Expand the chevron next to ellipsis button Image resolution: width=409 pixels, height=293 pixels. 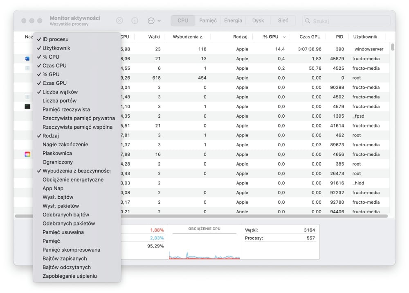click(159, 20)
